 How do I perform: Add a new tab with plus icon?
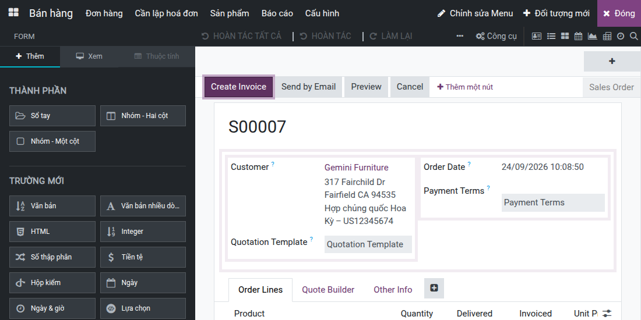pyautogui.click(x=434, y=288)
